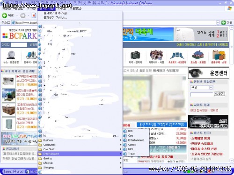Expand the Business favorites folder
The height and width of the screenshot is (175, 234).
pos(80,140)
